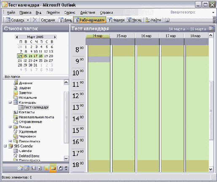The image size is (217, 182).
Task: Collapse the Календарь tree node
Action: coord(10,102)
